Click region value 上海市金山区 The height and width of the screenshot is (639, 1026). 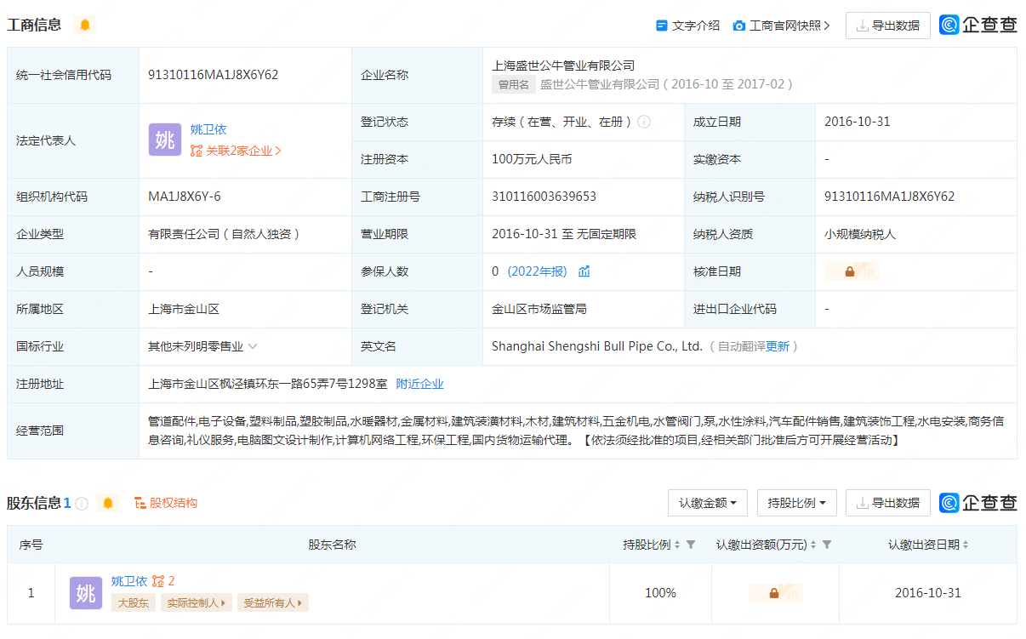(184, 309)
